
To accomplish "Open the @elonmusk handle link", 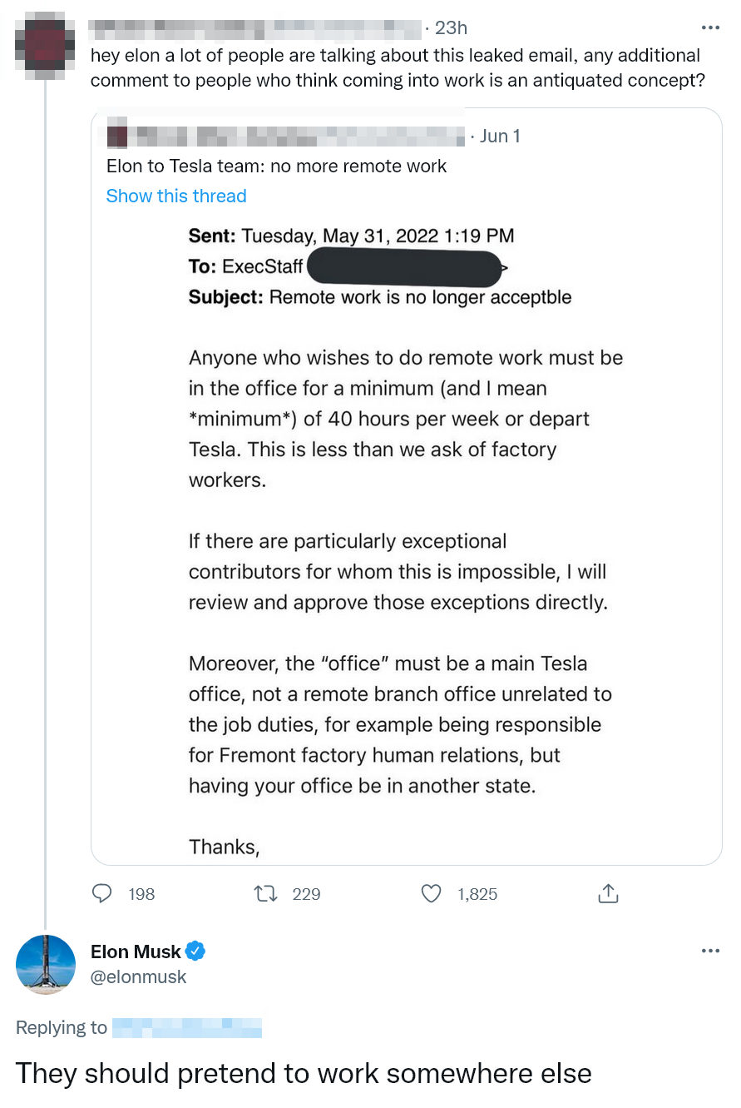I will (138, 976).
